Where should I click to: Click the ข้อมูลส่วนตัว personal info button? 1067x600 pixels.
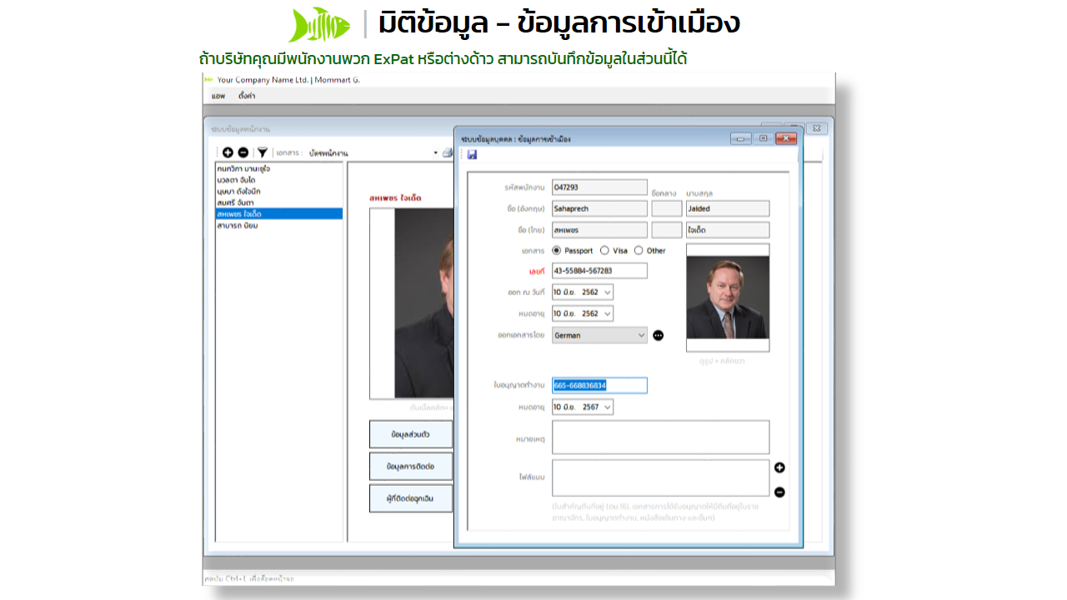411,434
